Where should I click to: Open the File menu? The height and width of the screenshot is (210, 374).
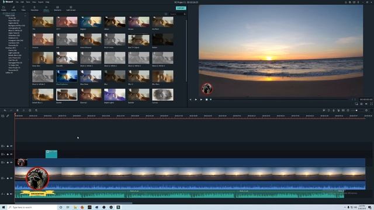pos(17,2)
